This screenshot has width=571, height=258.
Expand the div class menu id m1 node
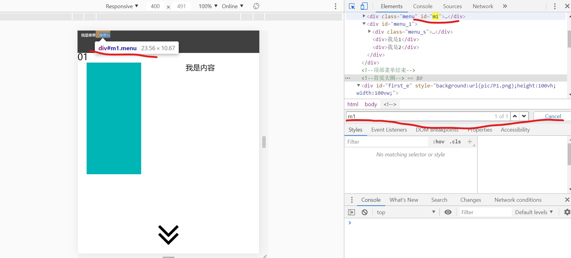click(364, 16)
